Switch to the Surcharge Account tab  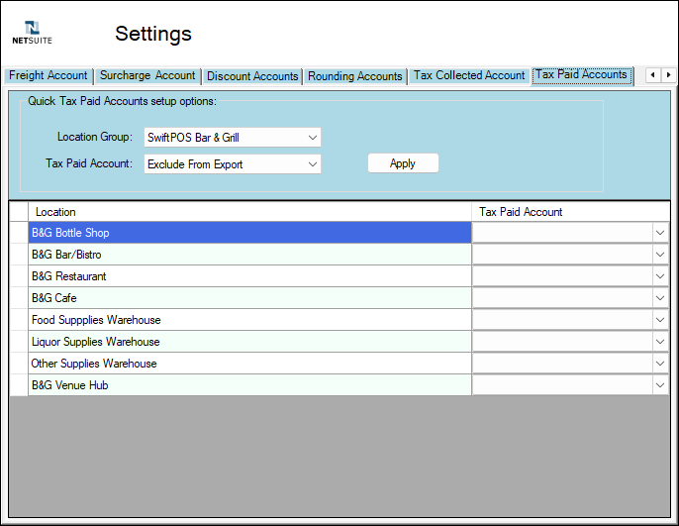[147, 76]
